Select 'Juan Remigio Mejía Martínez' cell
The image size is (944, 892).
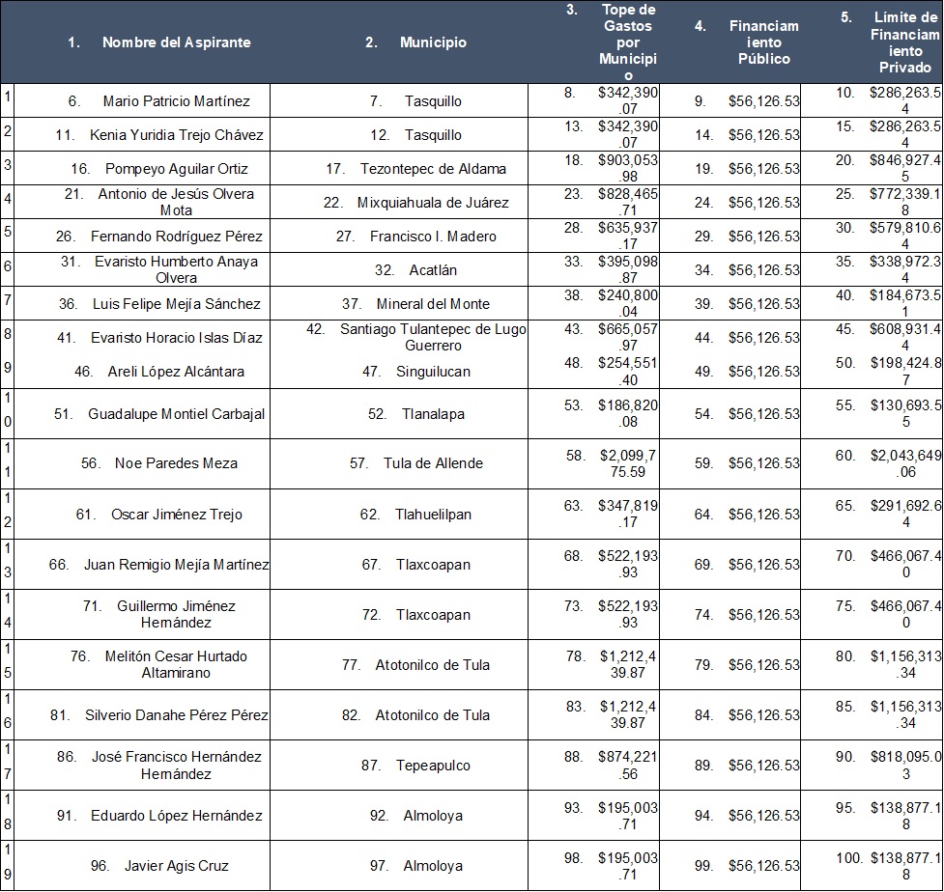(x=177, y=564)
